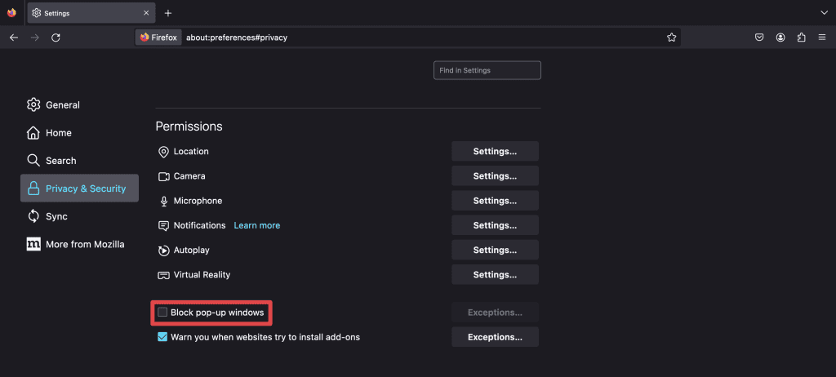Viewport: 836px width, 377px height.
Task: Go back using the back arrow
Action: coord(14,38)
